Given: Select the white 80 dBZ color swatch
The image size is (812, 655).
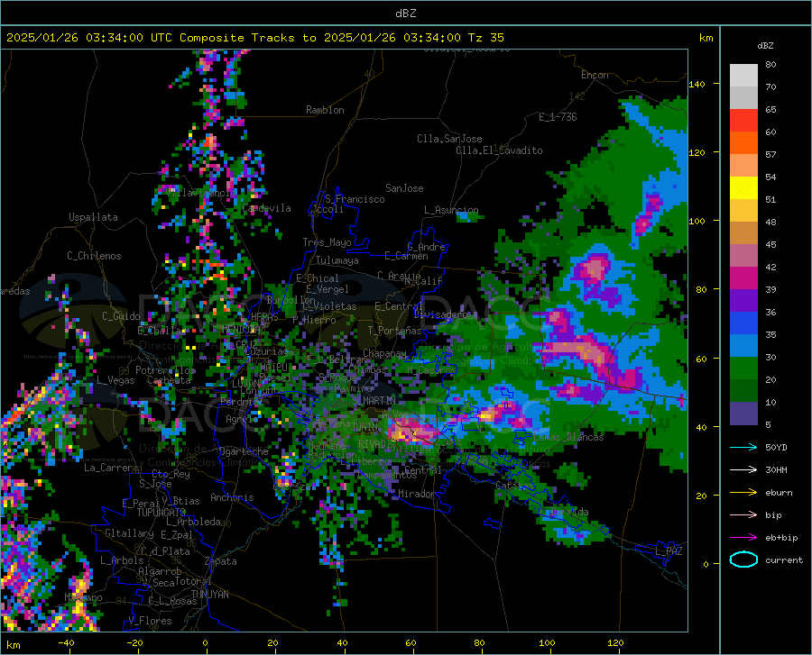Looking at the screenshot, I should pos(743,76).
